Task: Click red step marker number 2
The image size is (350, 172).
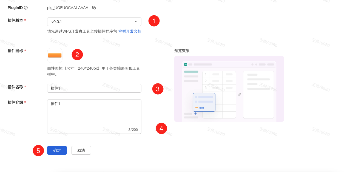Action: (x=77, y=55)
